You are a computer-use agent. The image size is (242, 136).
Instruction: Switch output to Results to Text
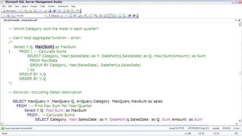[105, 16]
